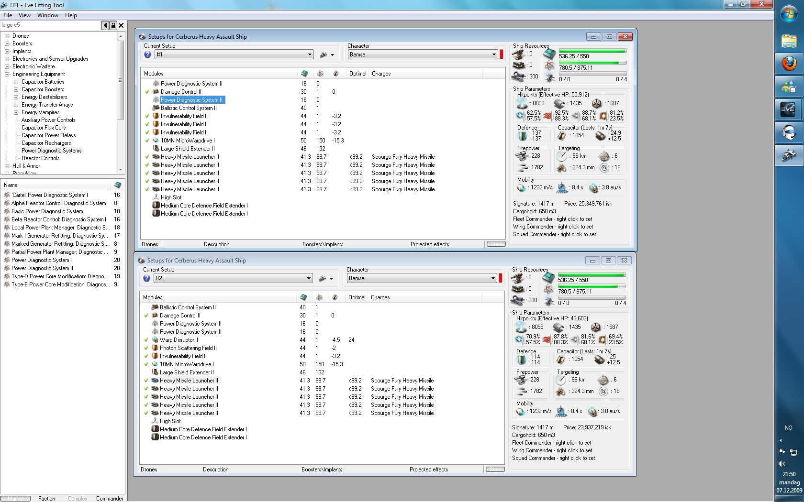The width and height of the screenshot is (804, 502).
Task: Switch to the Faction tab in the market panel
Action: coord(47,498)
